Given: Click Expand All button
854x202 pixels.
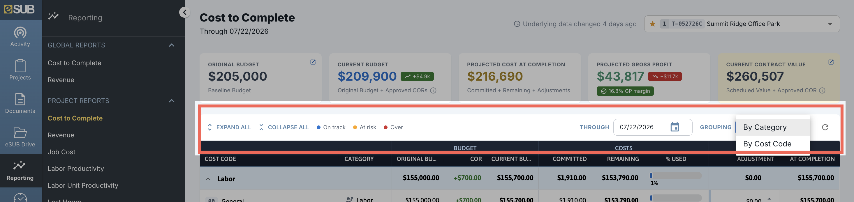Looking at the screenshot, I should coord(229,127).
